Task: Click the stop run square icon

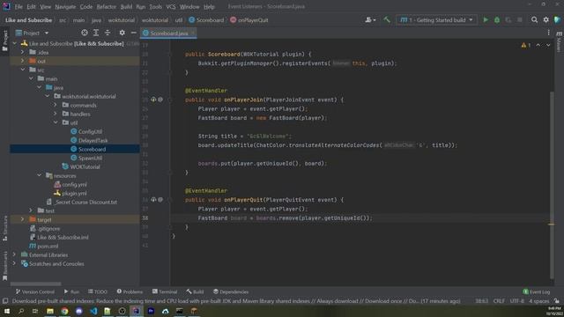Action: tap(520, 20)
